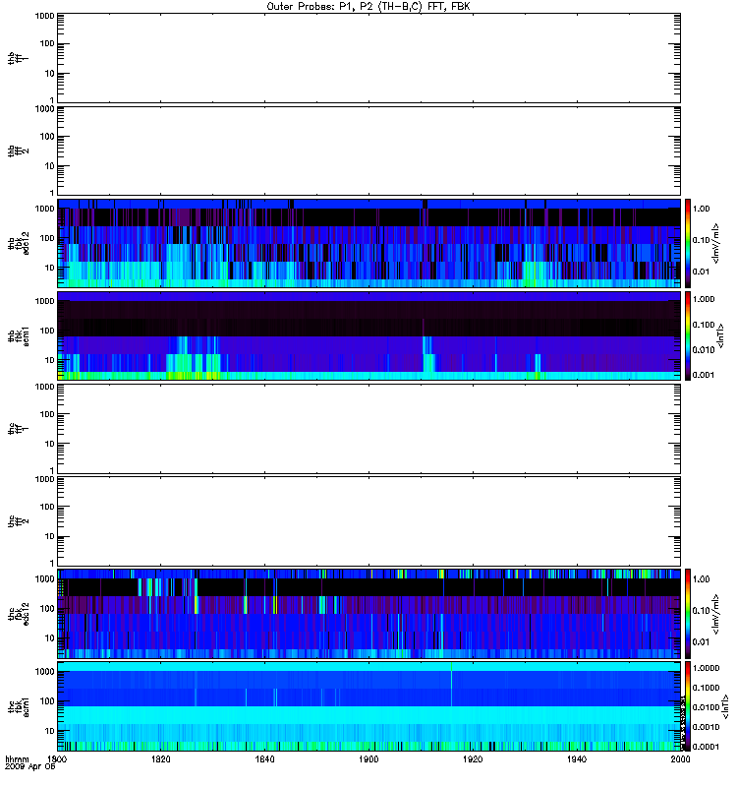The height and width of the screenshot is (787, 737).
Task: Click the 'hhmm' axis label
Action: tap(17, 759)
